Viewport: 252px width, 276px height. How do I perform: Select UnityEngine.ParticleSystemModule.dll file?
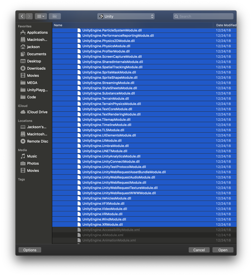tap(144, 30)
